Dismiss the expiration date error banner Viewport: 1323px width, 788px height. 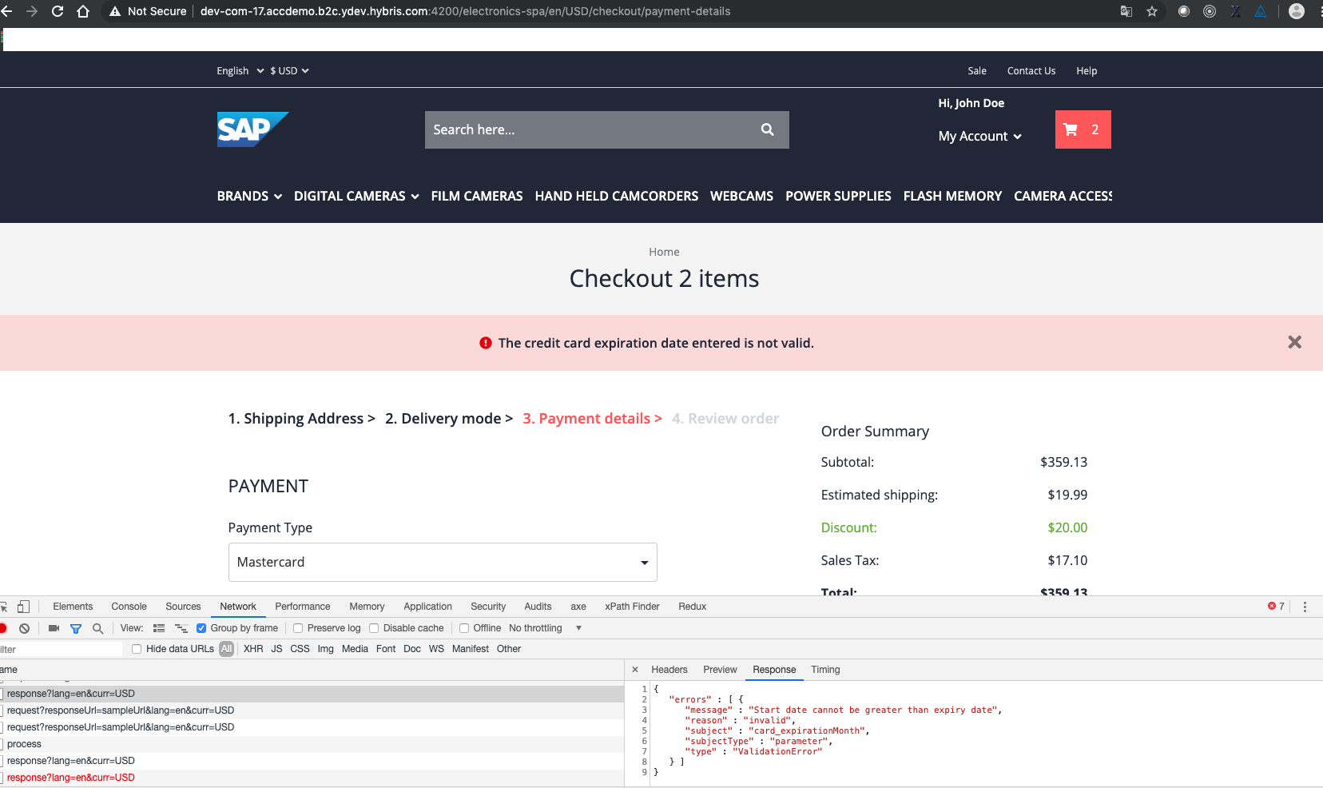(x=1294, y=342)
